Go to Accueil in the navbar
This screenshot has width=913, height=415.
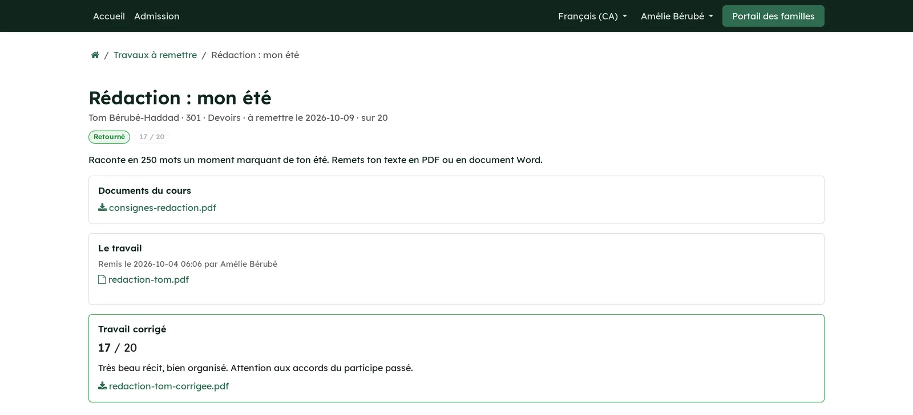pyautogui.click(x=109, y=16)
